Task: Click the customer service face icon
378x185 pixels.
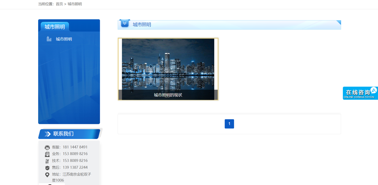Action: 47,147
